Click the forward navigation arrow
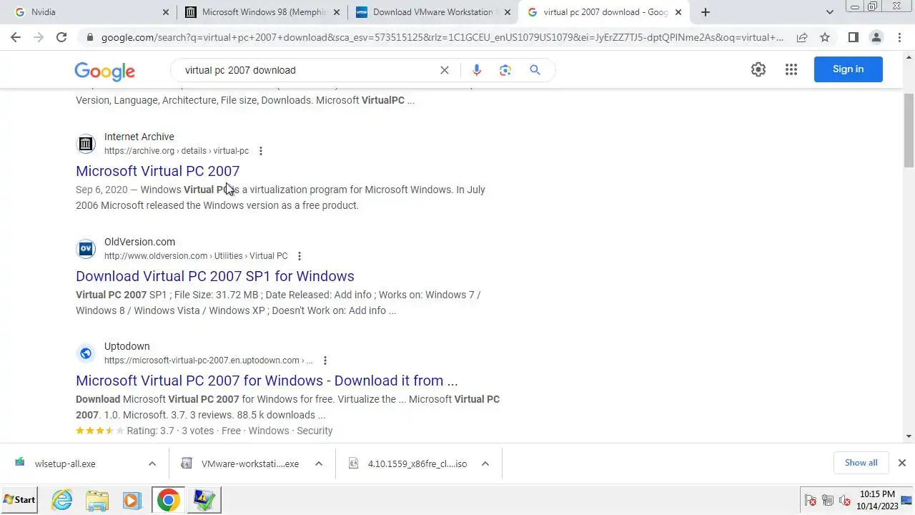 (x=39, y=37)
